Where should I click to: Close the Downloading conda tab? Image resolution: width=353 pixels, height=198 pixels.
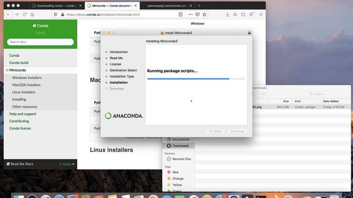tap(81, 5)
